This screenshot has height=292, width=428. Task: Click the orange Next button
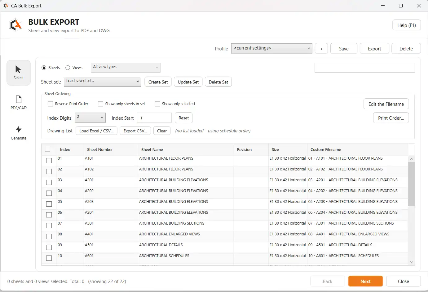tap(365, 281)
